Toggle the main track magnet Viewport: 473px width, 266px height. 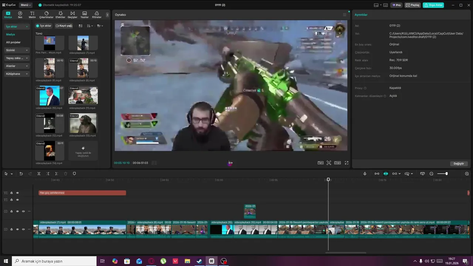(x=377, y=174)
